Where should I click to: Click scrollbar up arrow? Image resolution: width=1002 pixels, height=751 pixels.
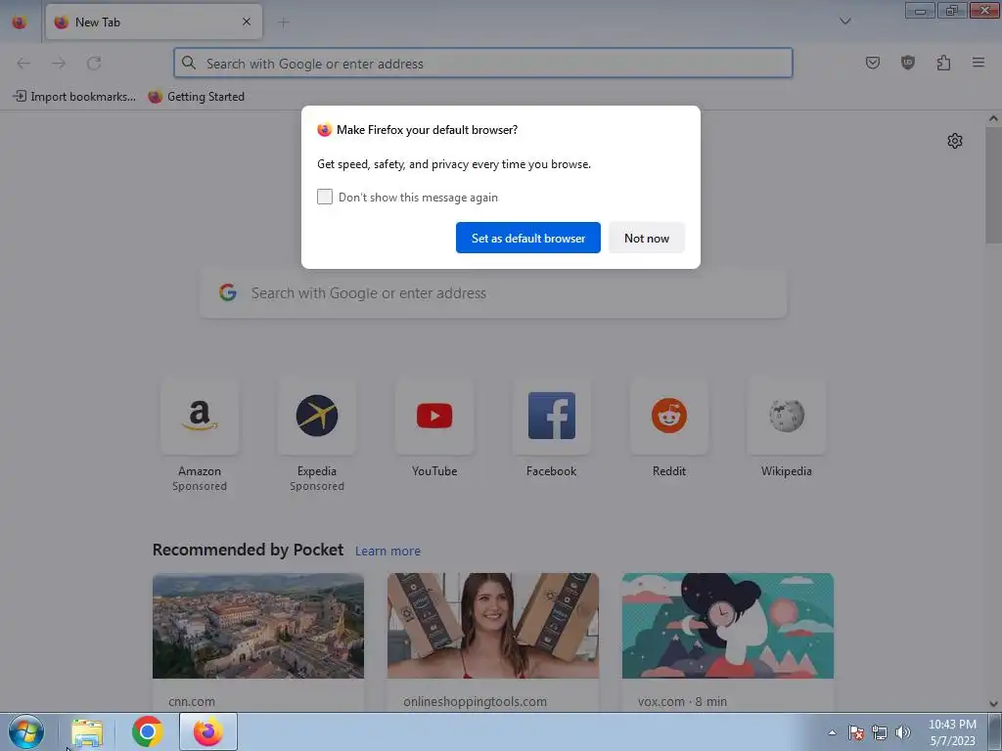click(x=994, y=118)
